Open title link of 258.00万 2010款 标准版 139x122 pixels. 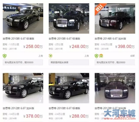[x=18, y=39]
